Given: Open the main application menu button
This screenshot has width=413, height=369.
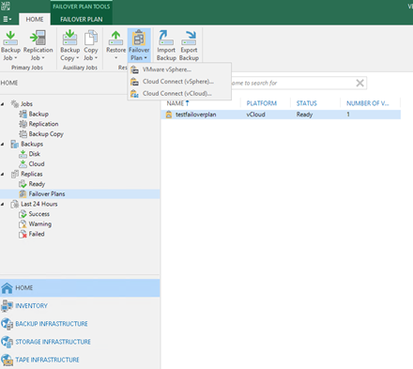Looking at the screenshot, I should coord(7,19).
